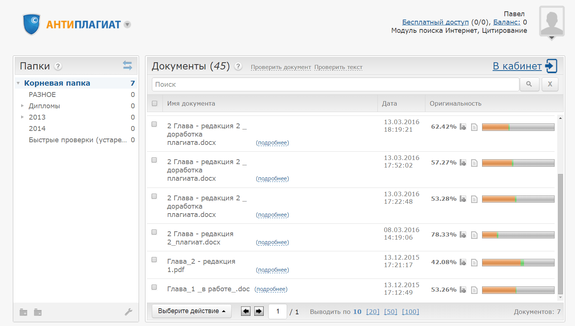Viewport: 575px width, 326px height.
Task: Click the document page icon in the 62.42% row
Action: click(475, 127)
